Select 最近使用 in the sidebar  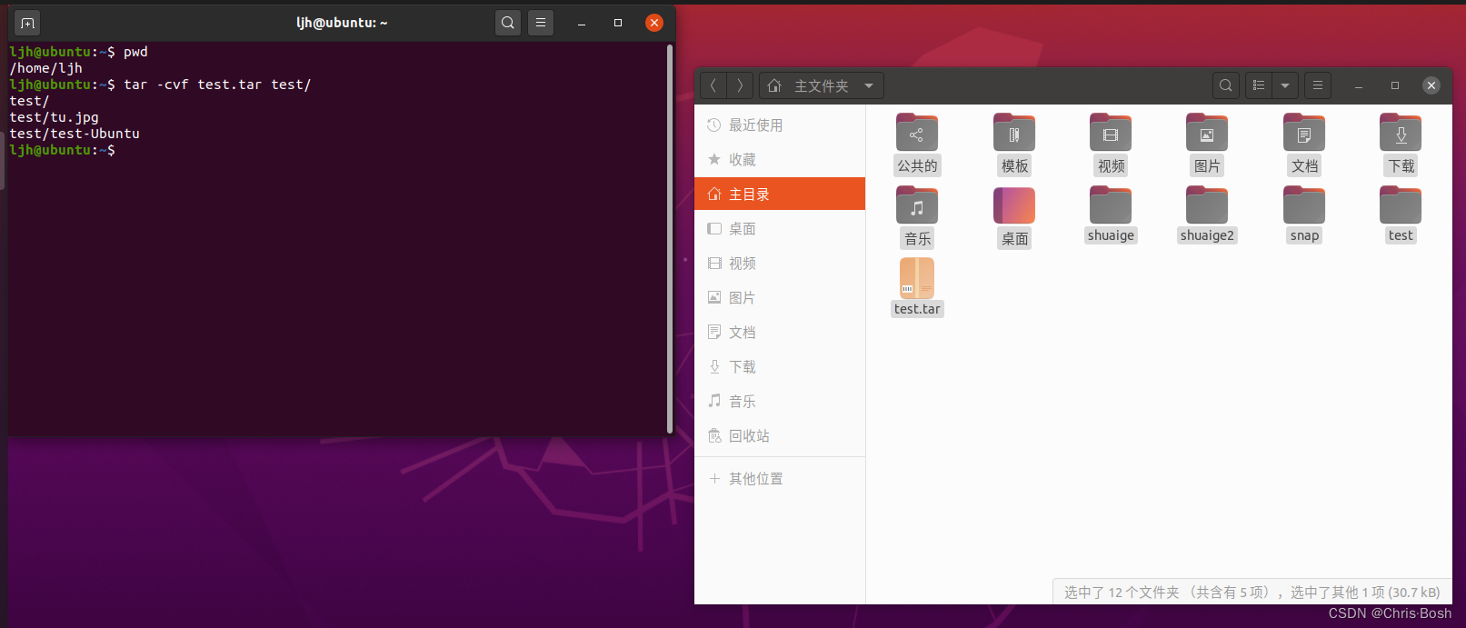tap(780, 125)
